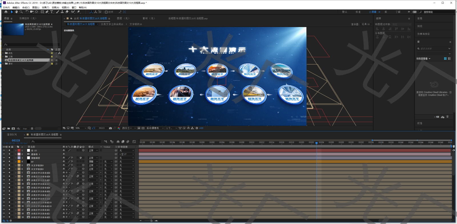Switch to the 标准 workspace
The image size is (457, 224).
[358, 12]
